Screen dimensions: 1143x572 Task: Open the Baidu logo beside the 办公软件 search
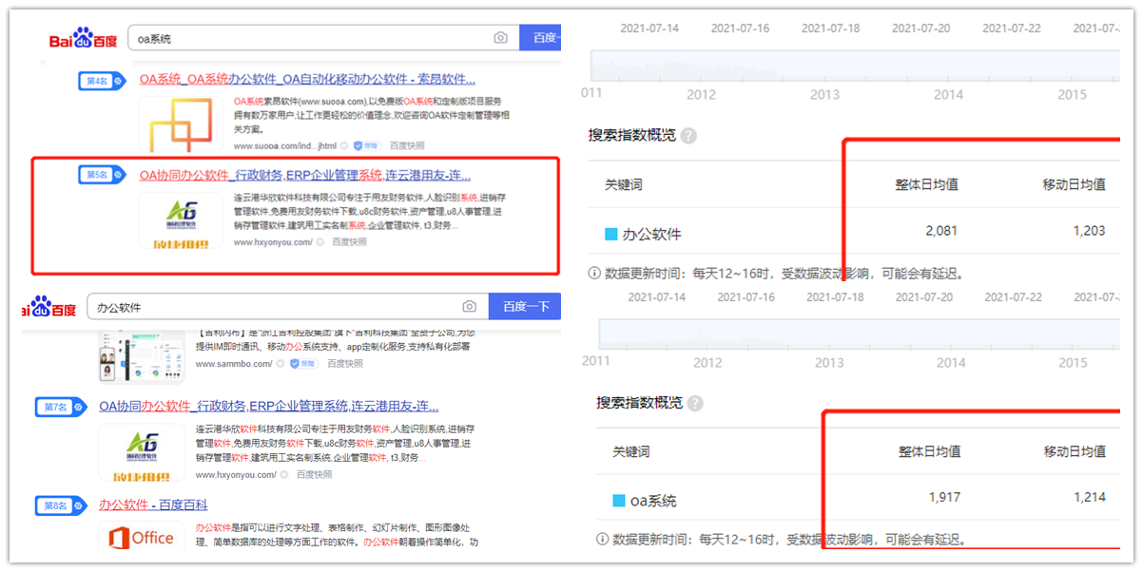coord(50,308)
